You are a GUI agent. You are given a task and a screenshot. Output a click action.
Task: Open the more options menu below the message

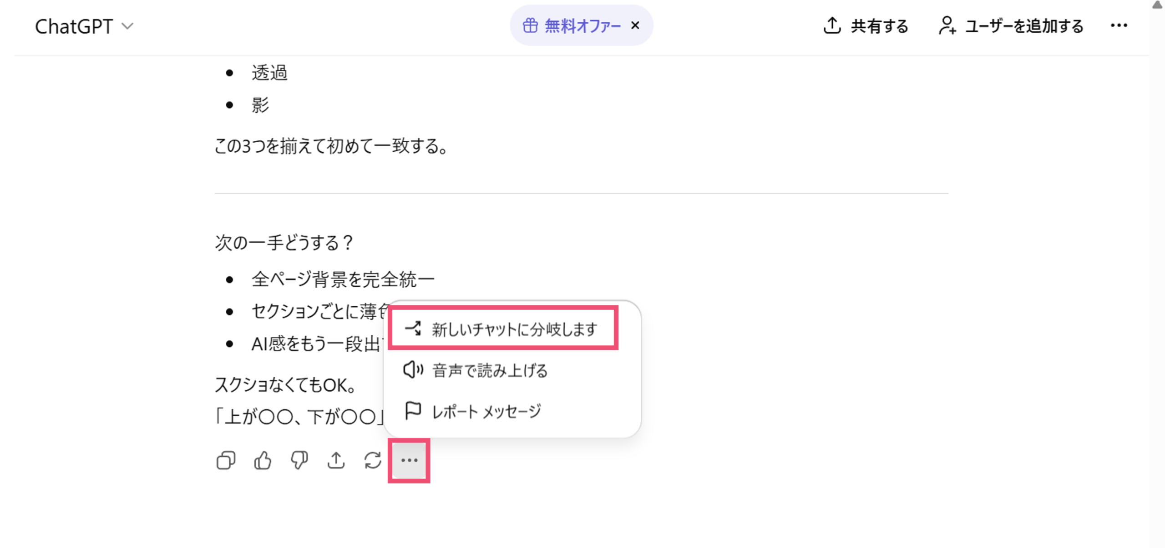(409, 460)
